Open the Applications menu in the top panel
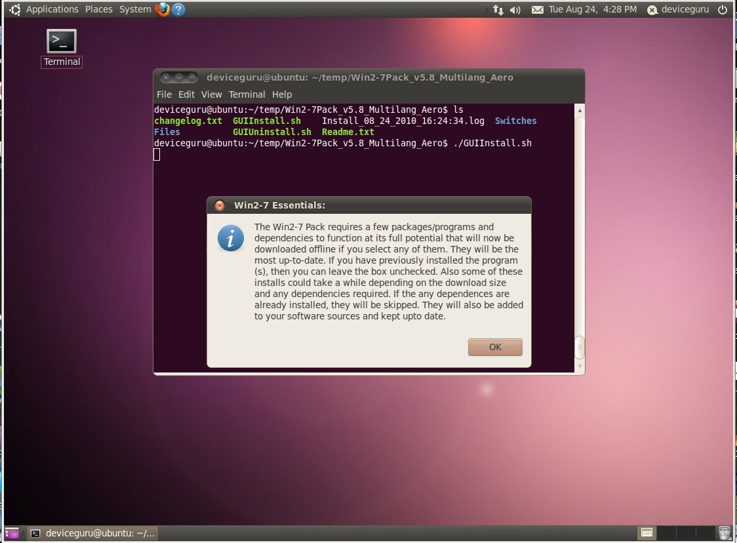 [x=52, y=9]
